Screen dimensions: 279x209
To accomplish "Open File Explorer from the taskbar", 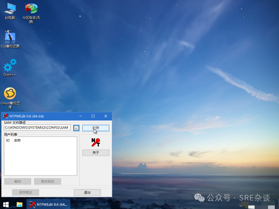I will click(19, 204).
